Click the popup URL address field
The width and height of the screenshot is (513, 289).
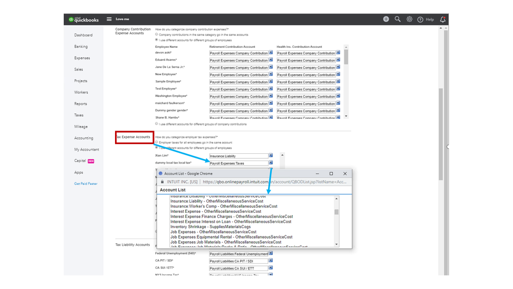pyautogui.click(x=274, y=182)
